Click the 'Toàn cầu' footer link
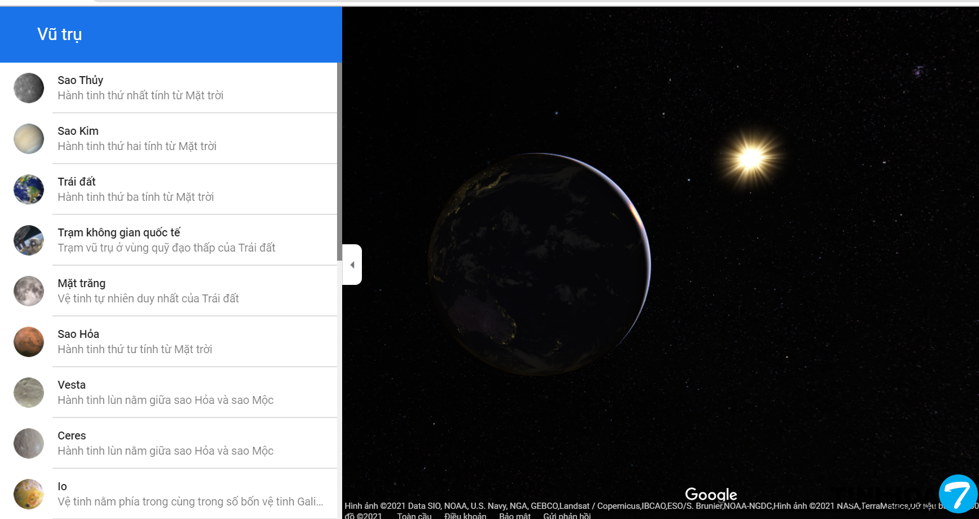Screen dimensions: 979x519 414,516
